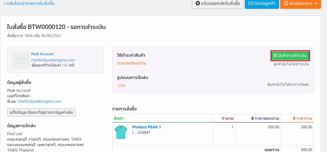The height and width of the screenshot is (152, 327).
Task: Click ยอดรวม total label
Action: click(x=272, y=149)
